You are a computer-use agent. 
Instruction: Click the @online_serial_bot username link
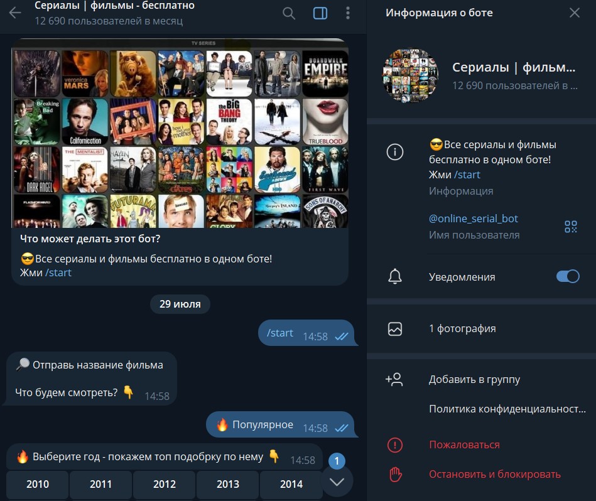point(473,218)
